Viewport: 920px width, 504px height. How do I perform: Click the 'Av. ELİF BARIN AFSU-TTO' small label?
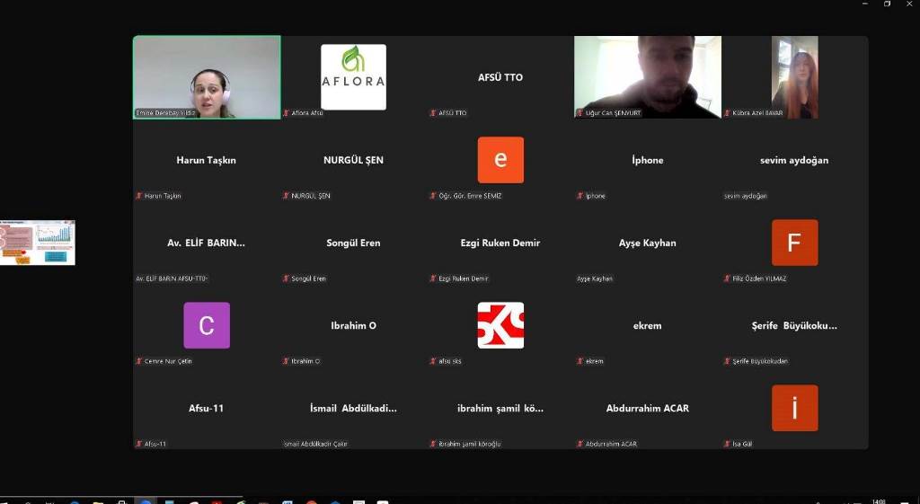point(172,279)
